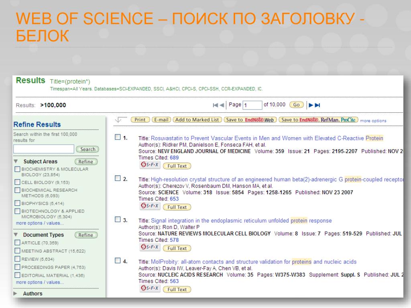Open Times Cited 578 link

click(x=174, y=240)
